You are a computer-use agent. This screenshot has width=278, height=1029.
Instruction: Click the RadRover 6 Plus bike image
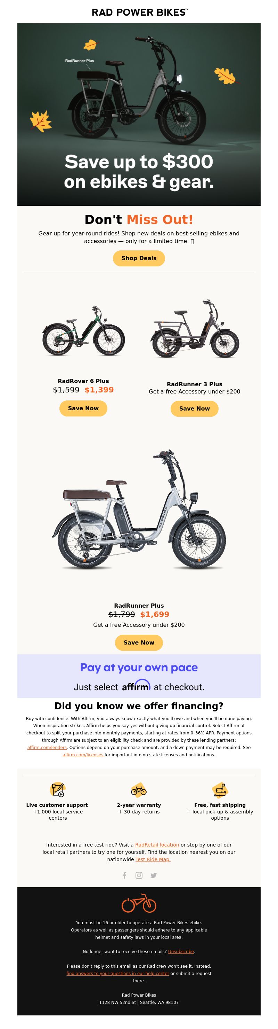[83, 331]
